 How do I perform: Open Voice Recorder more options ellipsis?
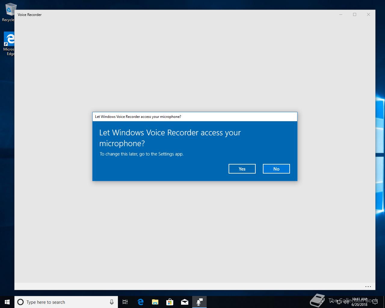pyautogui.click(x=368, y=287)
